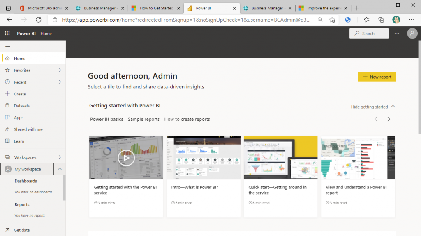Open the Power BI header more options ellipsis
This screenshot has height=236, width=421.
pyautogui.click(x=397, y=33)
